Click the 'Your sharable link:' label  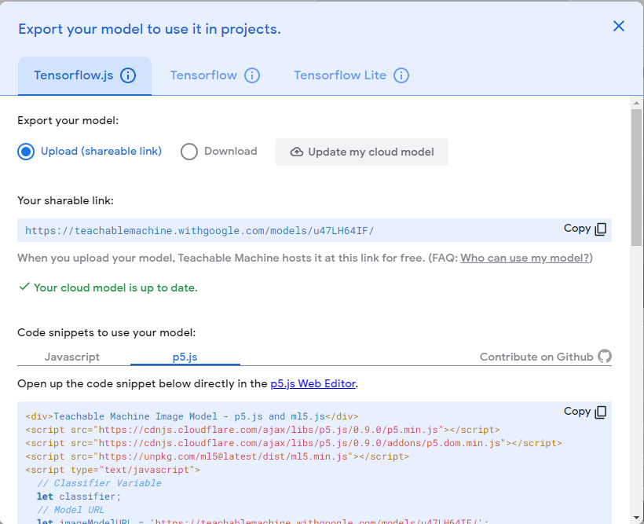(65, 200)
